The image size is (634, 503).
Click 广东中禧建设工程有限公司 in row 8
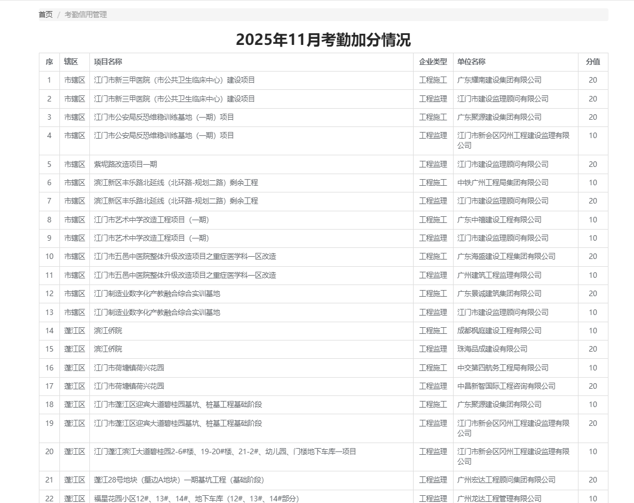point(499,220)
